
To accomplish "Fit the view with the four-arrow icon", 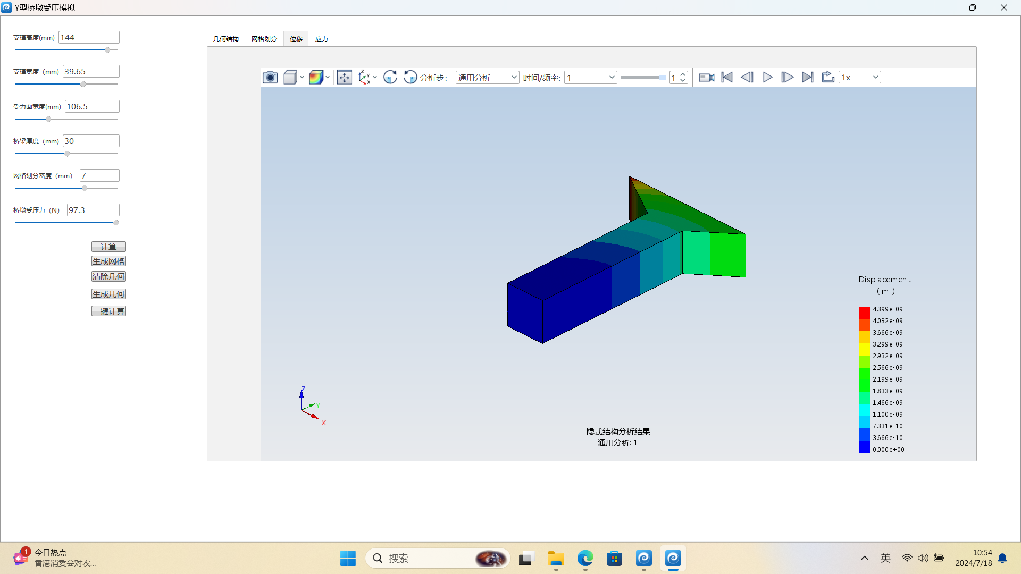I will point(345,78).
